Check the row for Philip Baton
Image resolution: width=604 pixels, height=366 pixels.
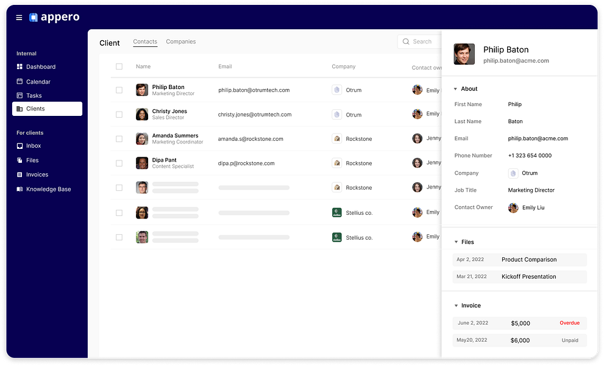click(119, 90)
